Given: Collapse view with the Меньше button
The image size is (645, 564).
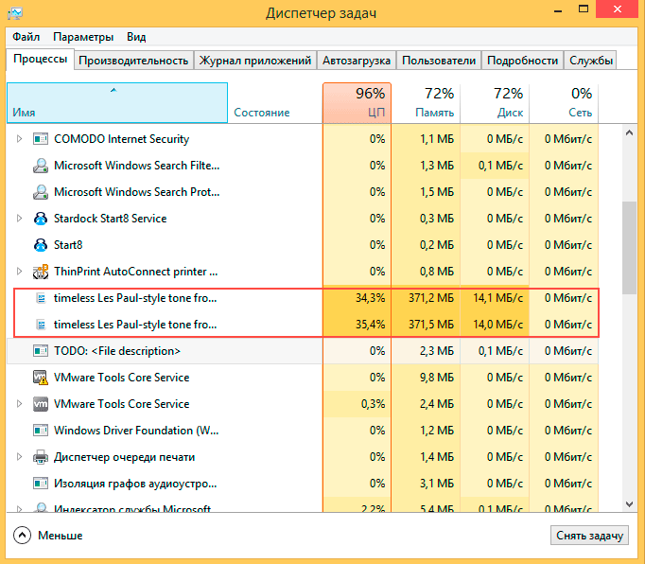Looking at the screenshot, I should click(x=49, y=536).
